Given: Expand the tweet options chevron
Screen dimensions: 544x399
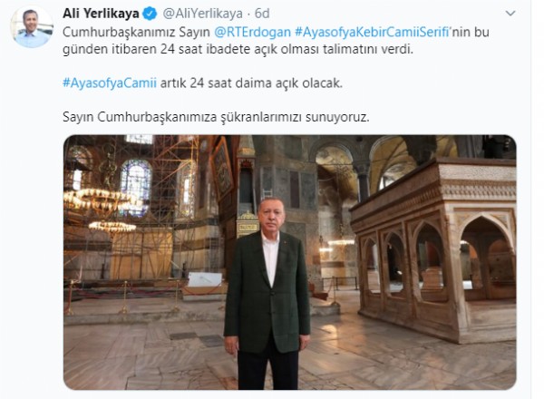Looking at the screenshot, I should click(x=510, y=14).
